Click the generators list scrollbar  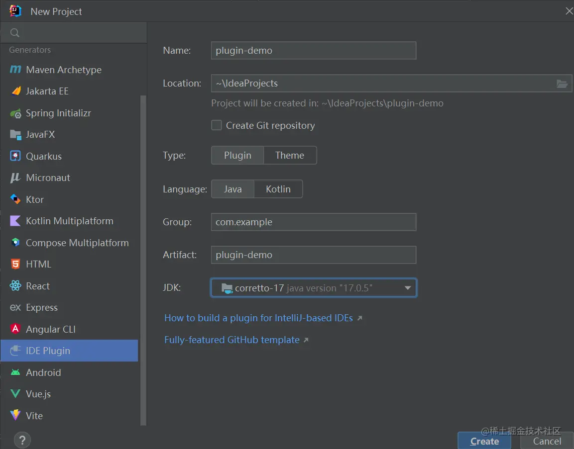tap(143, 261)
